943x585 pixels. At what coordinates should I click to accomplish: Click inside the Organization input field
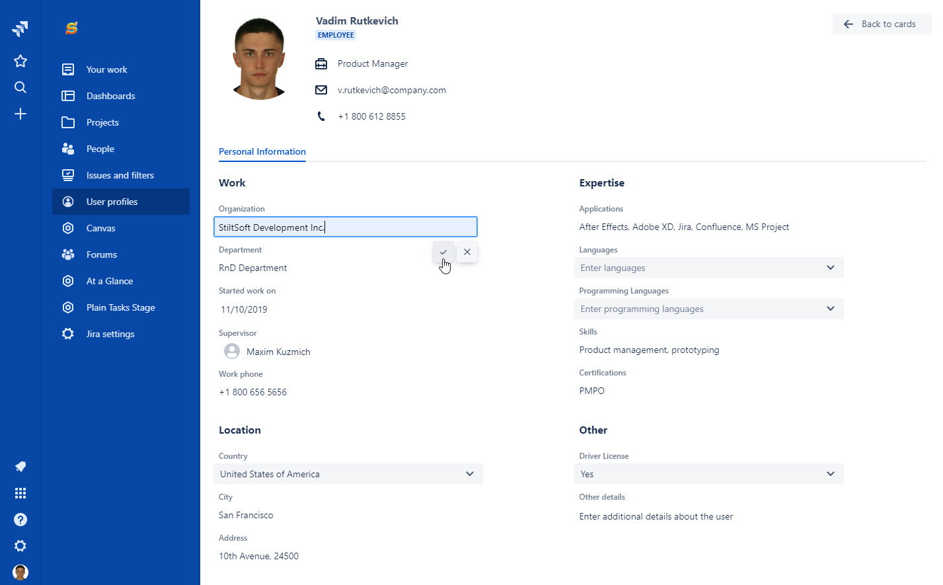[345, 227]
